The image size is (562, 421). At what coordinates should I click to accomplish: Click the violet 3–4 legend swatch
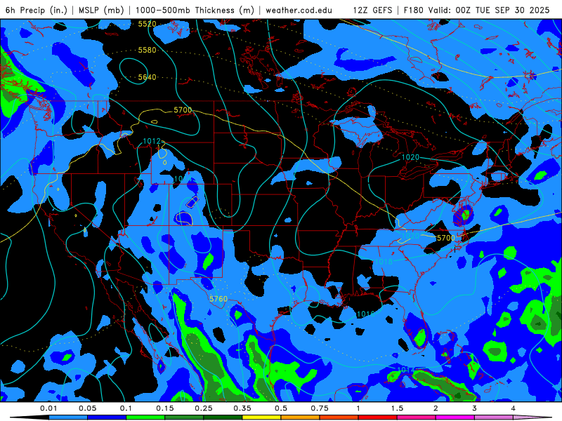pyautogui.click(x=494, y=417)
